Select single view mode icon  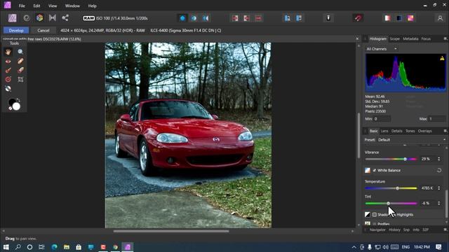(x=182, y=18)
